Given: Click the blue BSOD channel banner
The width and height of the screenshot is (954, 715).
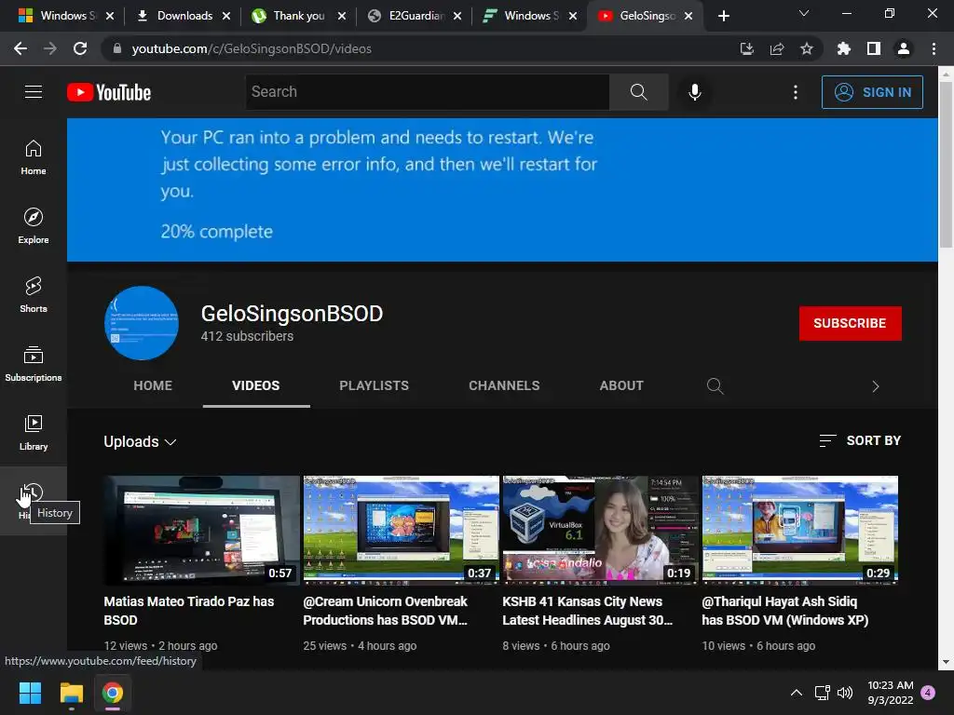Looking at the screenshot, I should (x=502, y=190).
